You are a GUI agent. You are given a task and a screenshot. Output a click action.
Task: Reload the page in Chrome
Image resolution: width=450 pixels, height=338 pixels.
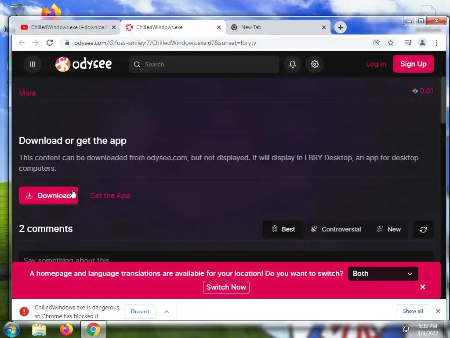(x=50, y=43)
